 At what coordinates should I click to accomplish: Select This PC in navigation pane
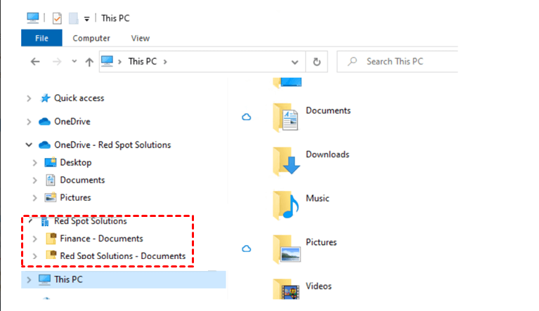68,279
